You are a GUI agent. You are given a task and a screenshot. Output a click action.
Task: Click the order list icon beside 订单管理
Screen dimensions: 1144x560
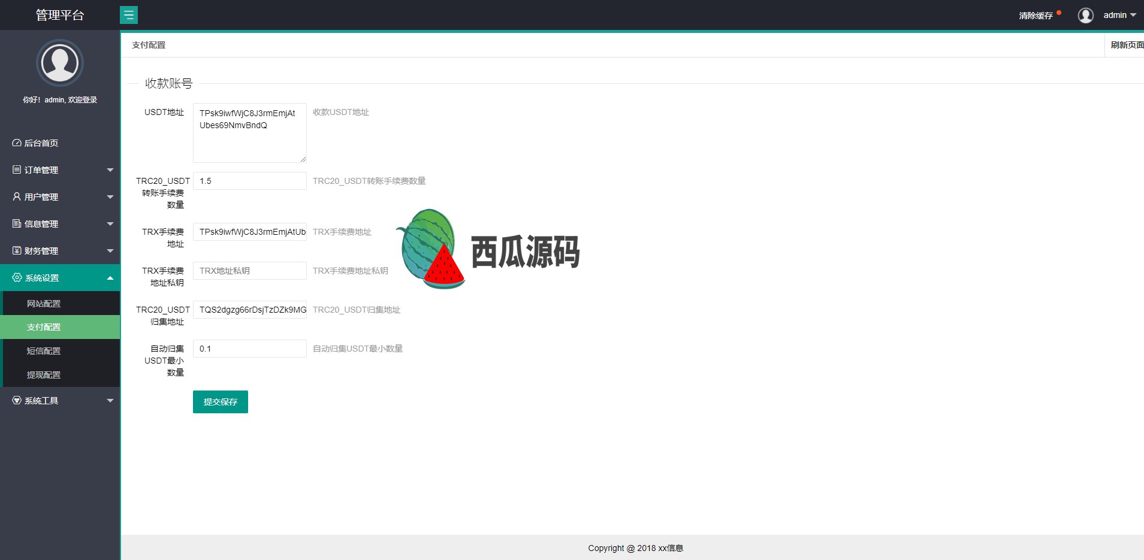17,169
